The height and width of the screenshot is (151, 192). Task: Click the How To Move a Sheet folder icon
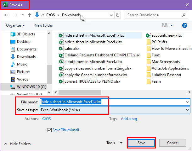click(149, 49)
